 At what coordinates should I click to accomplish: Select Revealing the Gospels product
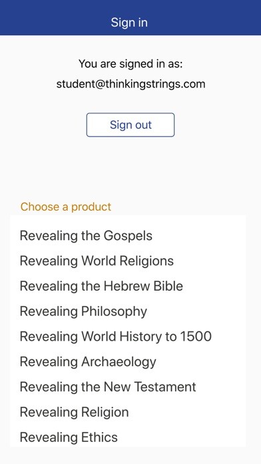point(128,236)
